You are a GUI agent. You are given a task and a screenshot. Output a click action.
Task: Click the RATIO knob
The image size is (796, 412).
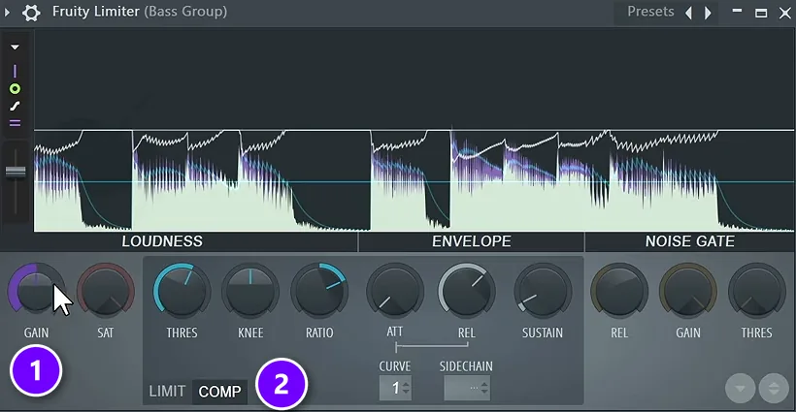[319, 291]
